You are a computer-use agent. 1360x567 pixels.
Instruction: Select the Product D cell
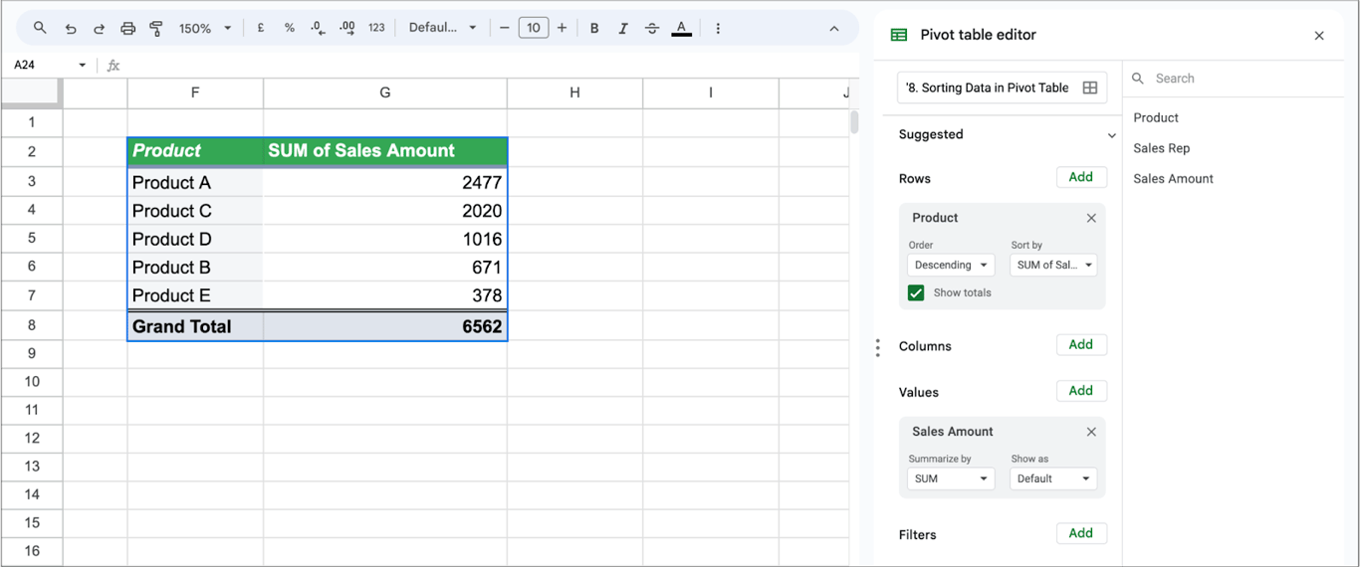click(195, 239)
